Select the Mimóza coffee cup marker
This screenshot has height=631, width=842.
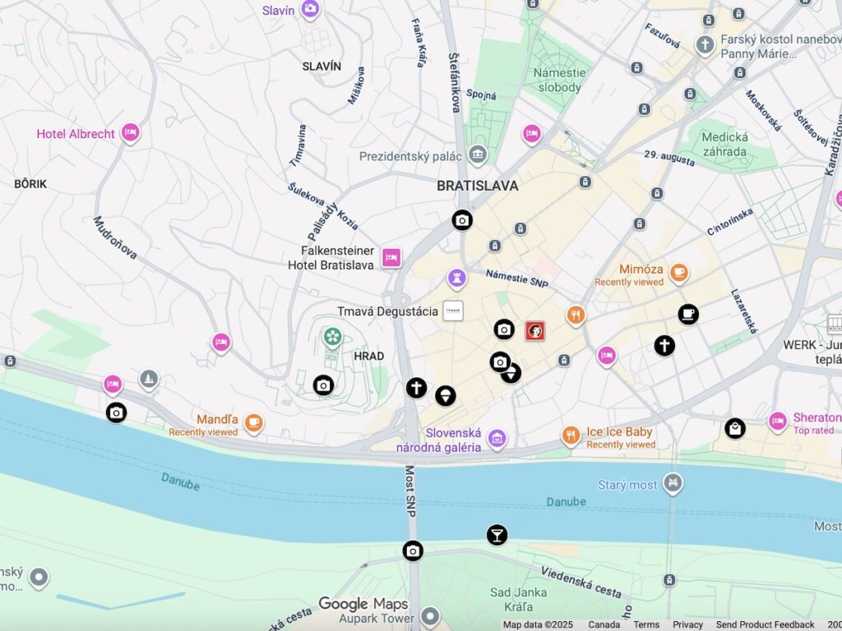[678, 272]
